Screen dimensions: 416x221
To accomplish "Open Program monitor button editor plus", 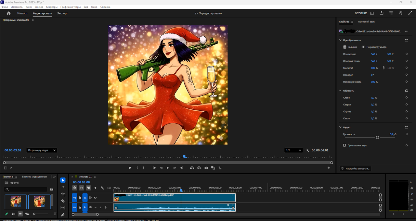I will [329, 168].
